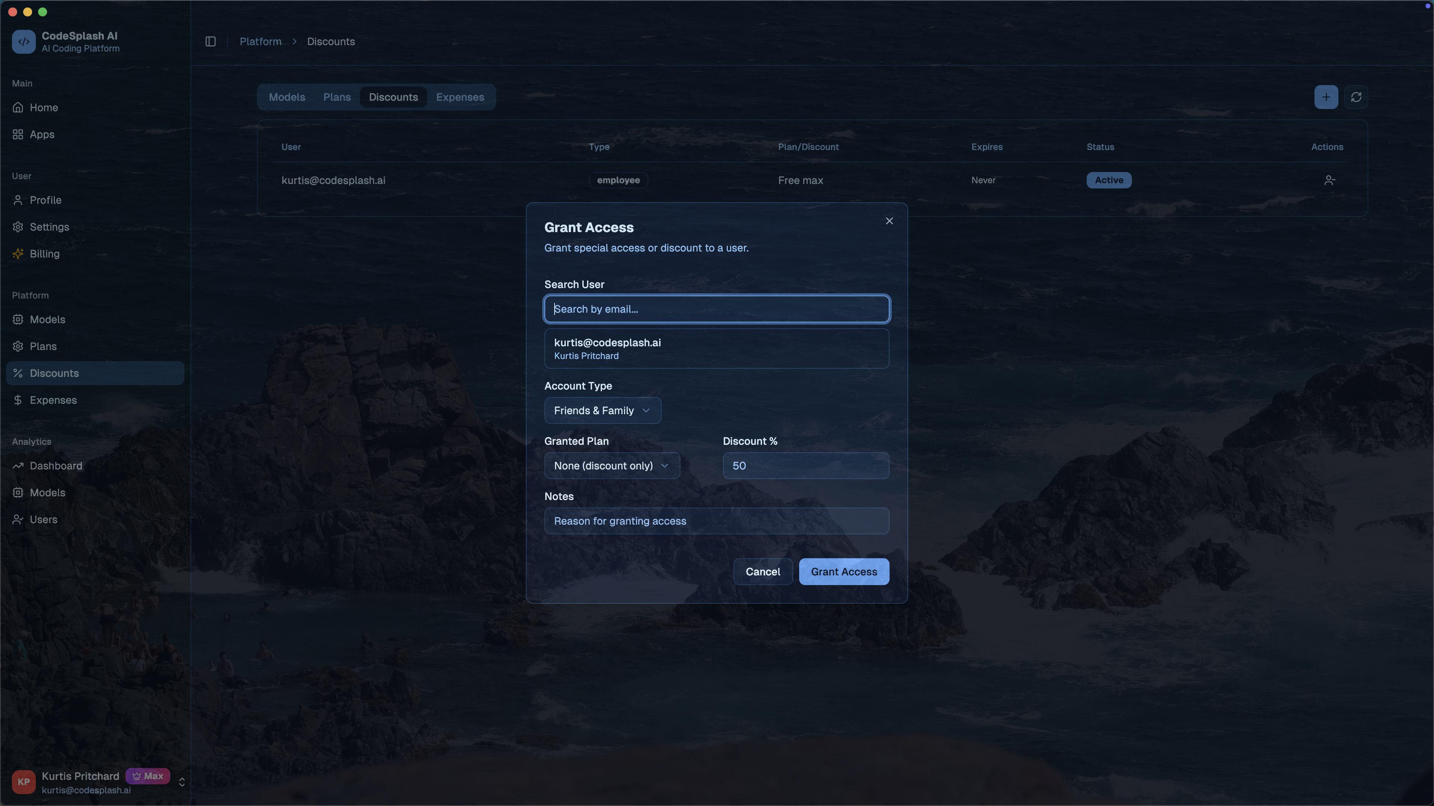Click the Discount % input field

point(806,466)
